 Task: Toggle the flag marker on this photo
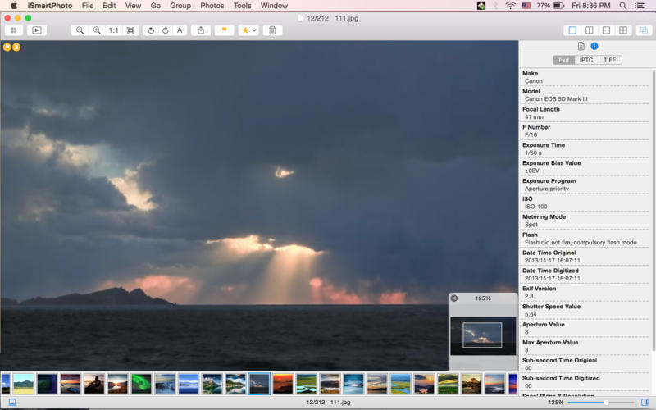coord(224,30)
